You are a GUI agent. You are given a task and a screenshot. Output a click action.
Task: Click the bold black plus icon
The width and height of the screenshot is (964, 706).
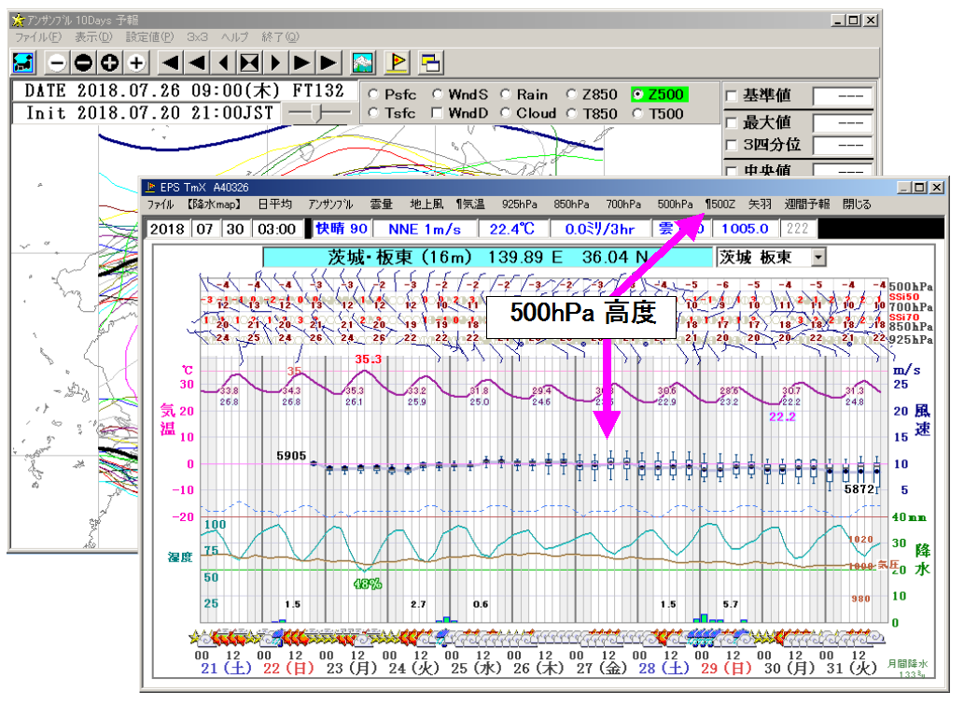[x=110, y=63]
